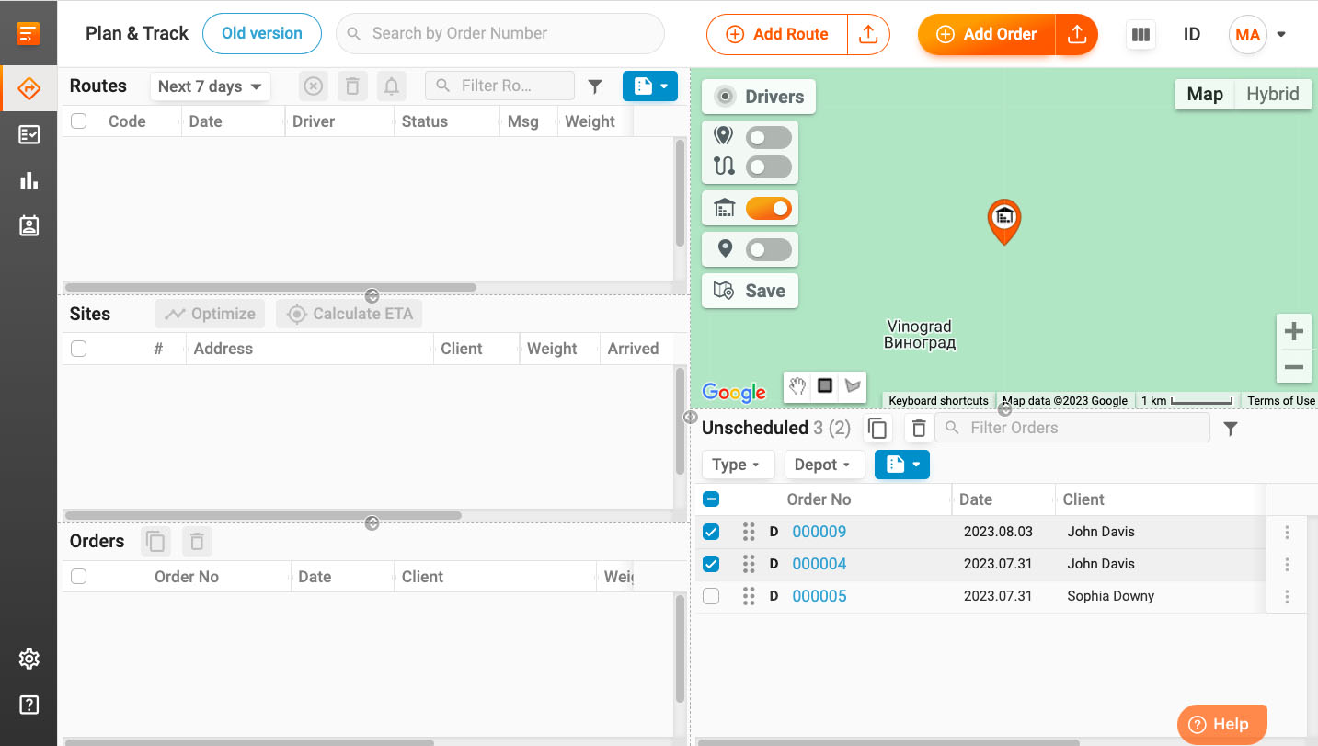This screenshot has height=746, width=1318.
Task: Open order 000005 link
Action: [x=819, y=596]
